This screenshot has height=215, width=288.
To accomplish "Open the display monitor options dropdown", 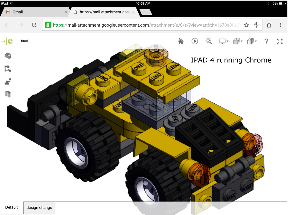I will coord(224,41).
